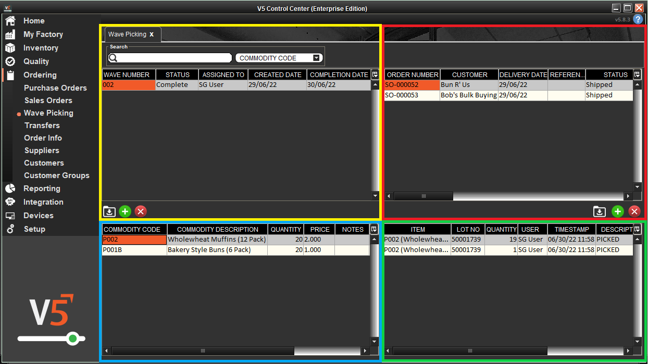648x364 pixels.
Task: Select the Quality section icon
Action: click(10, 61)
